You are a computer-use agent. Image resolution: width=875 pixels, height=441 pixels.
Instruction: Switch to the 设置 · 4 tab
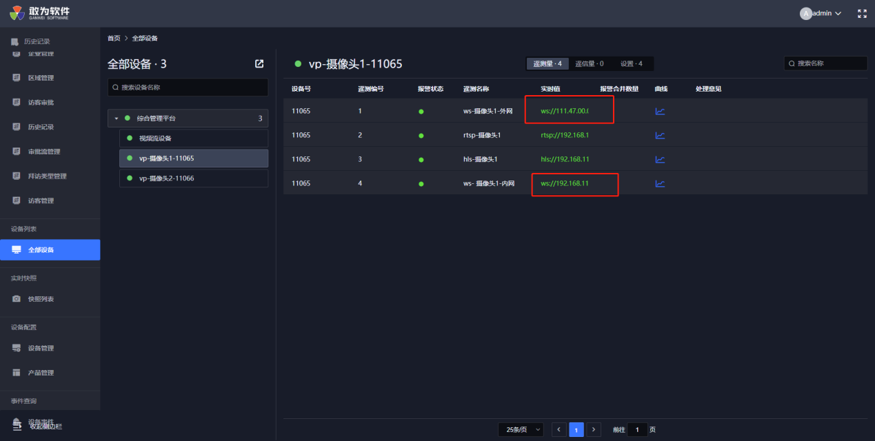coord(631,64)
